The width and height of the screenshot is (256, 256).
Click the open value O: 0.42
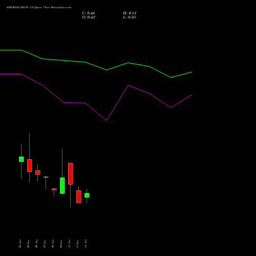[x=89, y=17]
